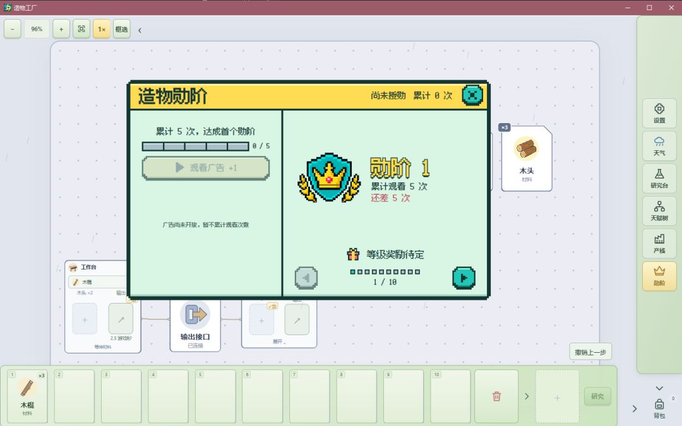This screenshot has height=426, width=682.
Task: Click 还差 5 次 red text
Action: coord(390,198)
